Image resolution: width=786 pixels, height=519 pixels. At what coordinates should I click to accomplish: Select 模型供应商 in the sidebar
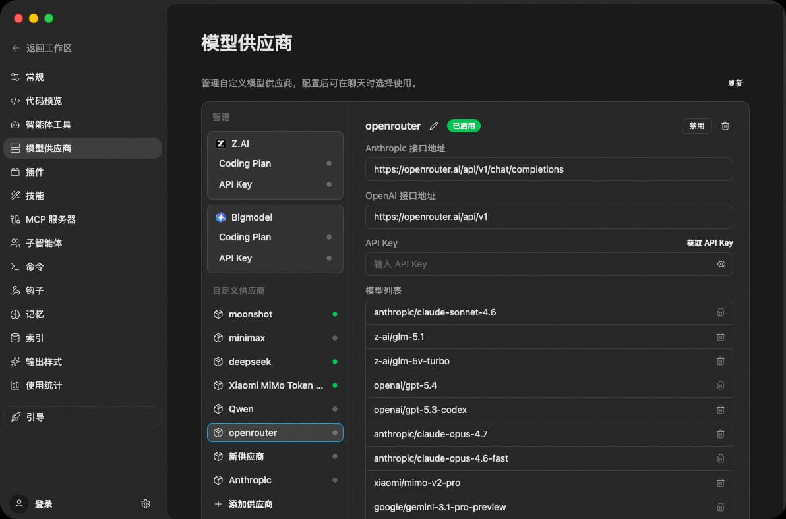(x=82, y=148)
